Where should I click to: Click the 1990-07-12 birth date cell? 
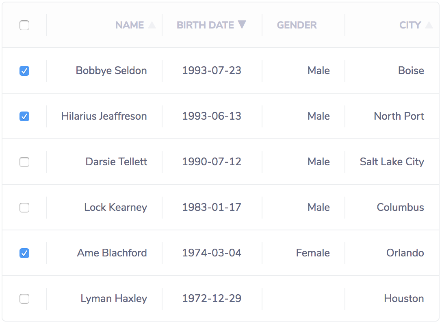[x=212, y=162]
